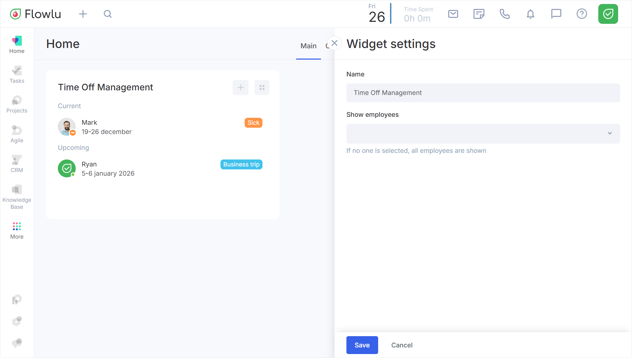Open user profile avatar menu

608,14
